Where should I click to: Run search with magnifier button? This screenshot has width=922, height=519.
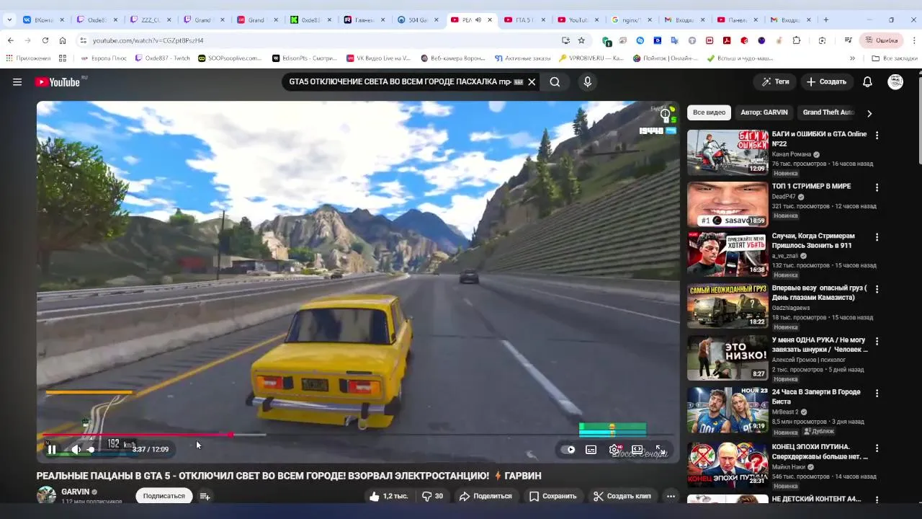555,82
